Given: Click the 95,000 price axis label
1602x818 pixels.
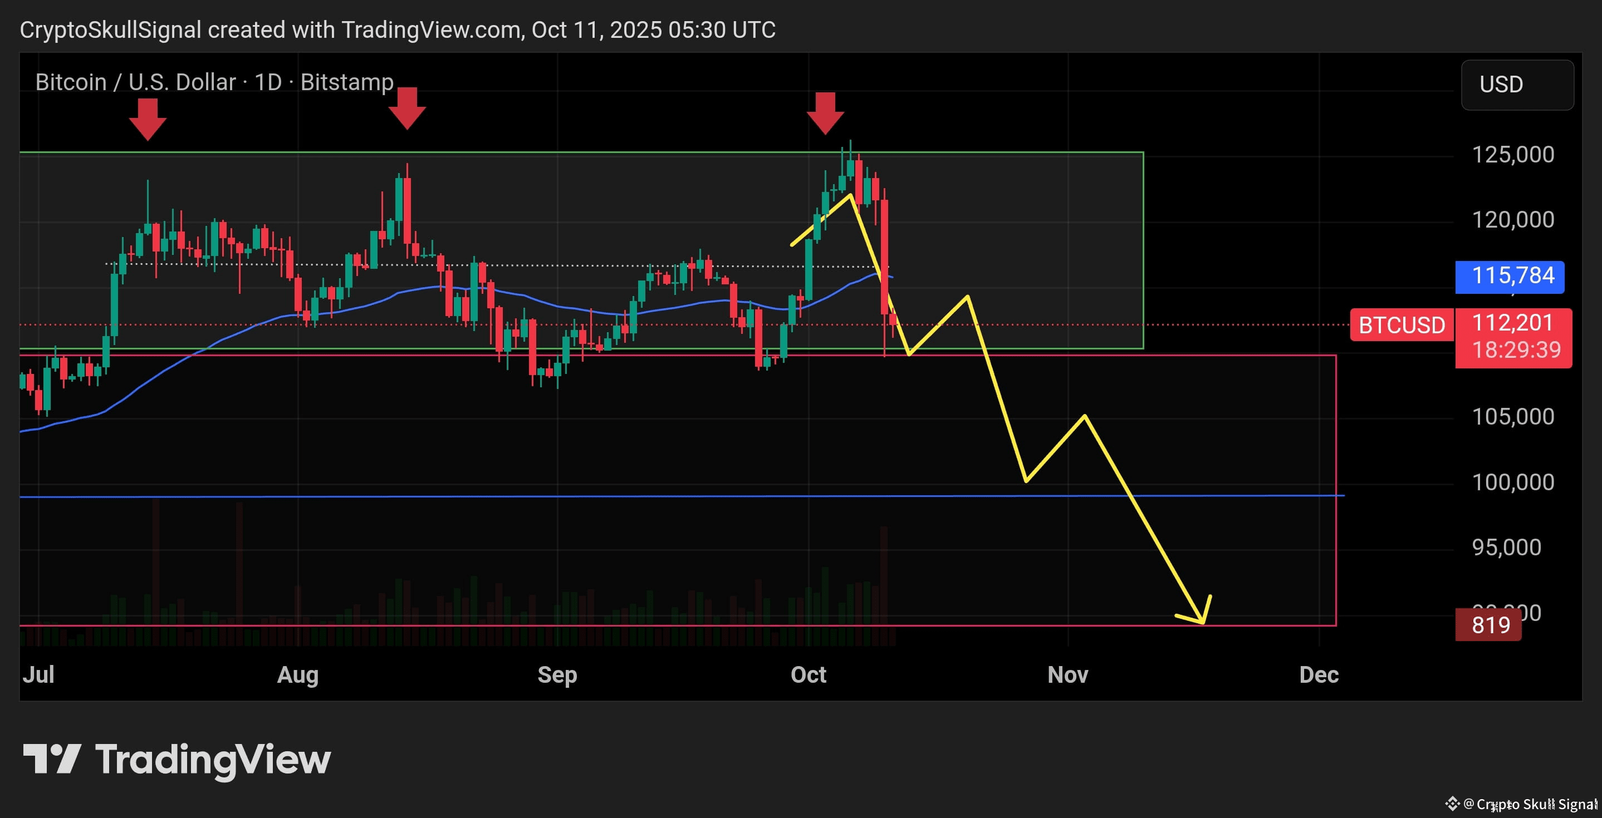Looking at the screenshot, I should click(x=1506, y=547).
